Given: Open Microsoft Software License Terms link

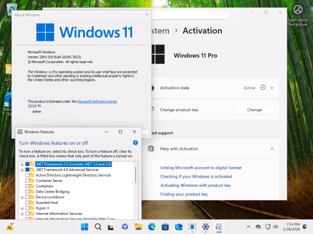Looking at the screenshot, I should pyautogui.click(x=97, y=101).
